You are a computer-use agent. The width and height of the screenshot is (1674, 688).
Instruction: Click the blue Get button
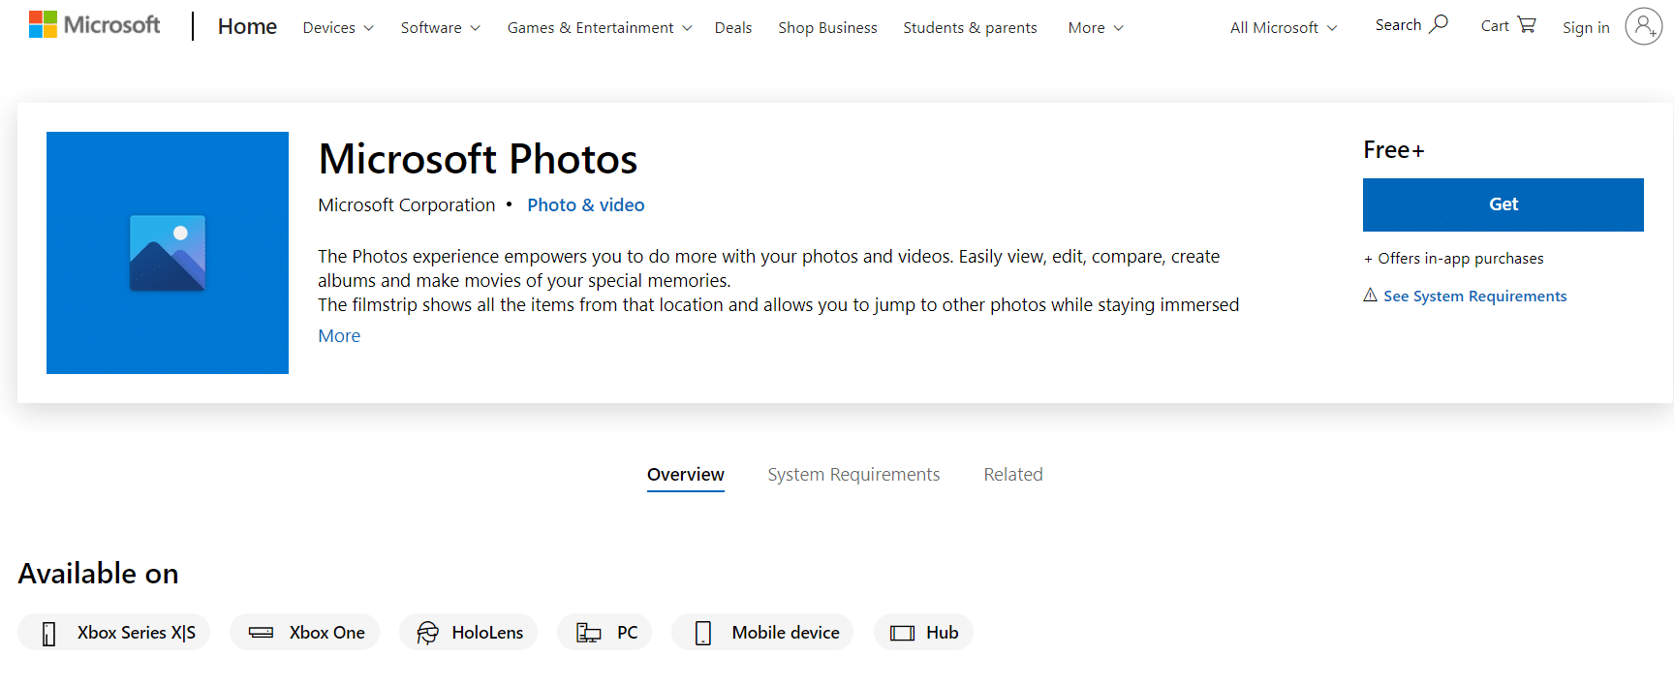[1503, 204]
